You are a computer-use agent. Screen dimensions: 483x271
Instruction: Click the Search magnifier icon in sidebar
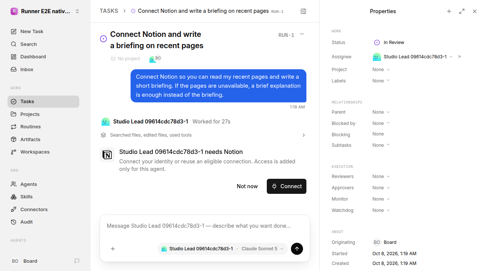(14, 44)
